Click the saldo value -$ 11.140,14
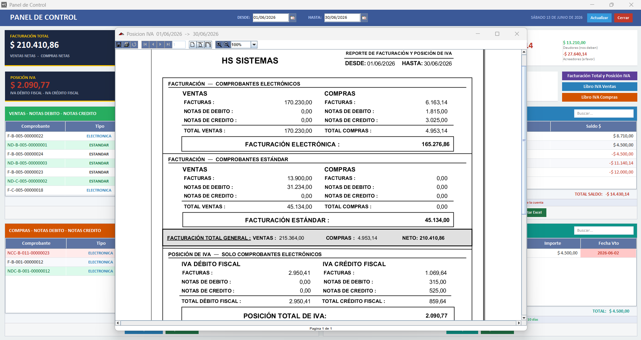This screenshot has width=641, height=340. coord(621,163)
